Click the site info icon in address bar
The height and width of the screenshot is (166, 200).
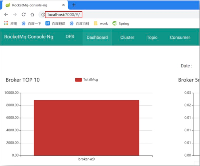[x=43, y=15]
